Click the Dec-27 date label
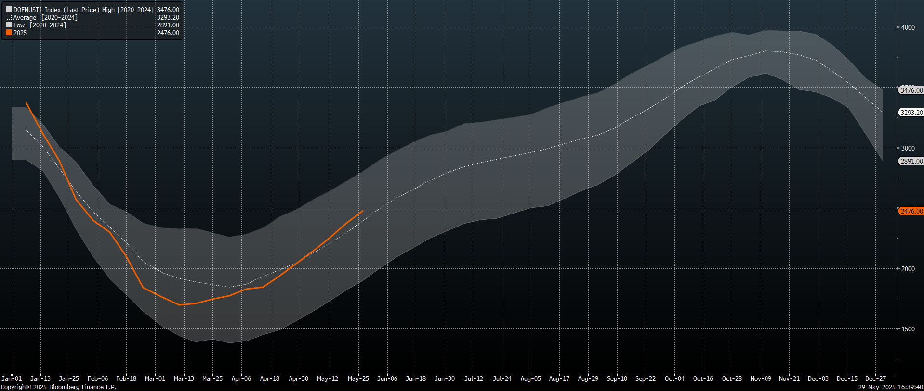Screen dimensions: 924x391 coord(875,378)
